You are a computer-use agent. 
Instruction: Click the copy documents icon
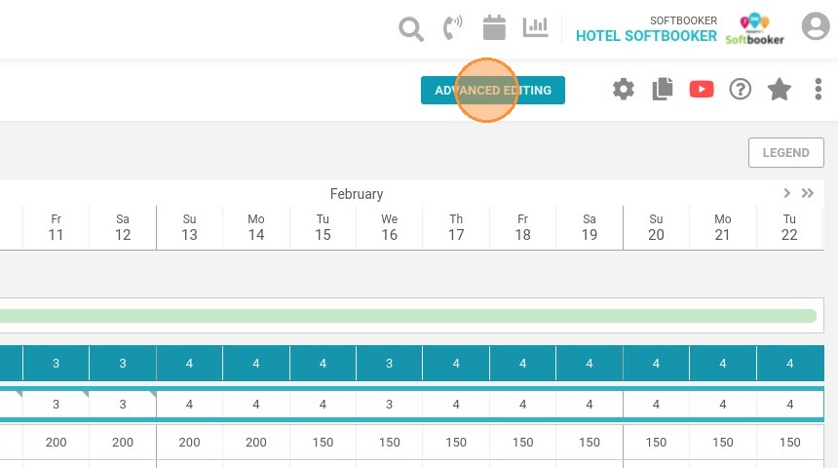pyautogui.click(x=663, y=89)
